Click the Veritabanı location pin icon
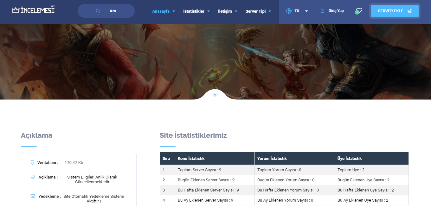 32,162
